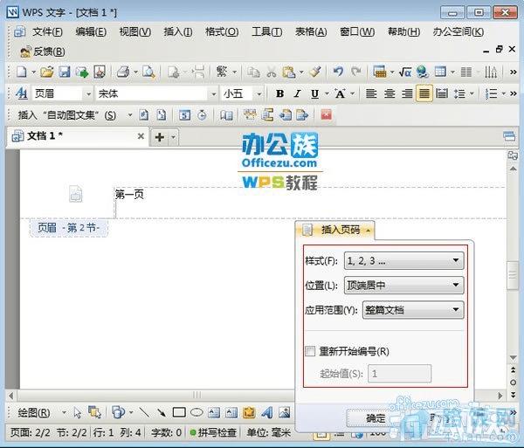Viewport: 524px width, 448px height.
Task: Insert hyperlink globe icon
Action: point(423,72)
